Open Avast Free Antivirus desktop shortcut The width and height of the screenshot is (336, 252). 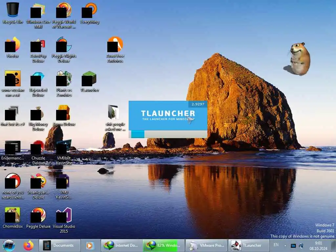pyautogui.click(x=115, y=50)
